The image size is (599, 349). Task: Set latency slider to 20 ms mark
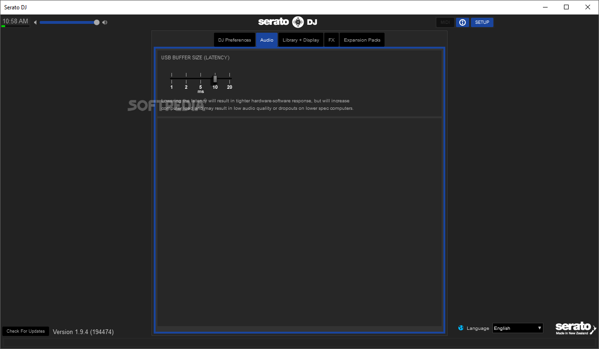coord(229,78)
